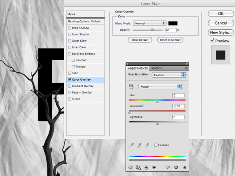Toggle adjustment layer visibility eye icon
The width and height of the screenshot is (235, 176).
tap(154, 167)
